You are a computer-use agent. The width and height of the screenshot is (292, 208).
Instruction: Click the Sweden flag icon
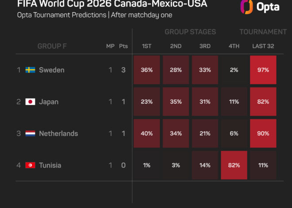[30, 70]
